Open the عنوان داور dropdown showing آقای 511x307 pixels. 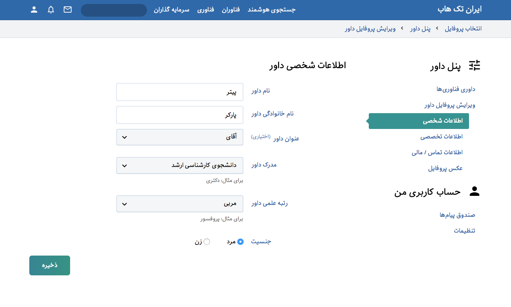180,137
